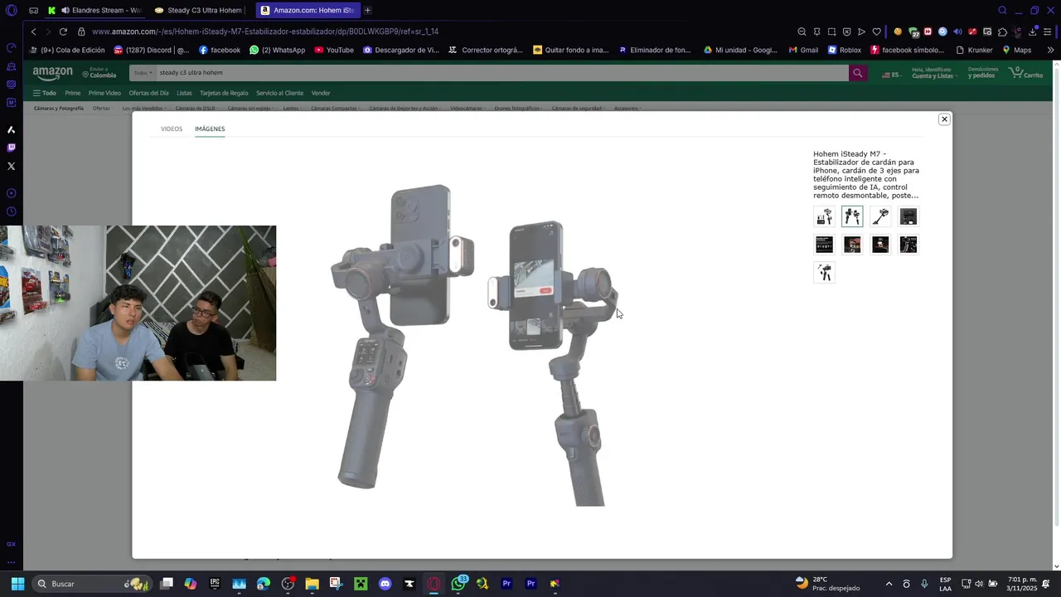Click the browser address bar URL
The width and height of the screenshot is (1061, 597).
click(265, 32)
